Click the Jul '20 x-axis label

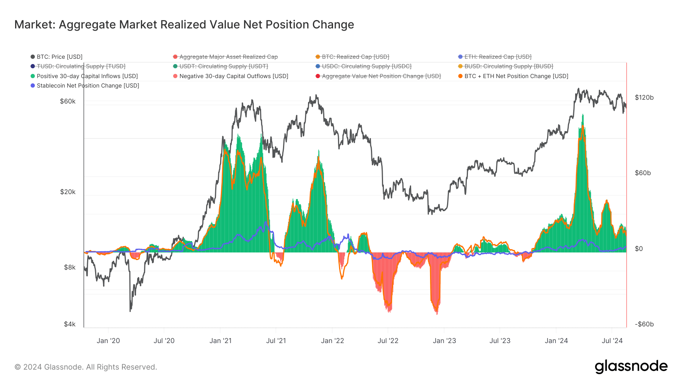[x=164, y=341]
